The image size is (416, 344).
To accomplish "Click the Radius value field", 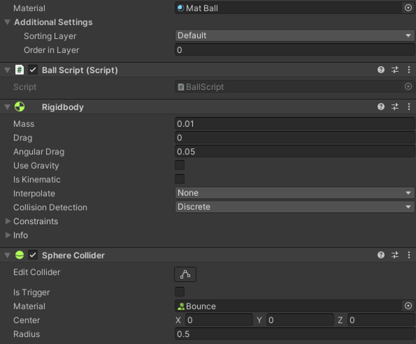I will click(294, 334).
